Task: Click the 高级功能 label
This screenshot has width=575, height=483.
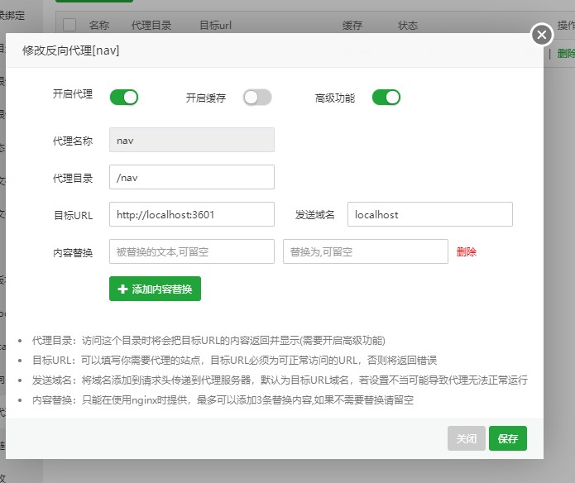Action: pyautogui.click(x=335, y=98)
